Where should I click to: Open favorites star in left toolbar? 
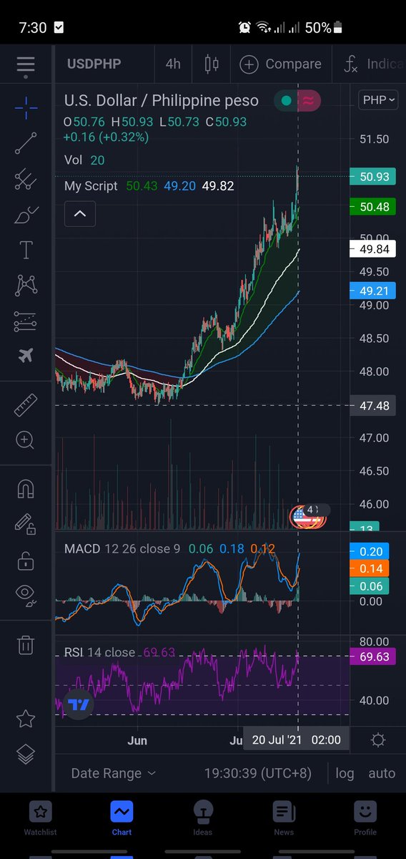point(26,718)
